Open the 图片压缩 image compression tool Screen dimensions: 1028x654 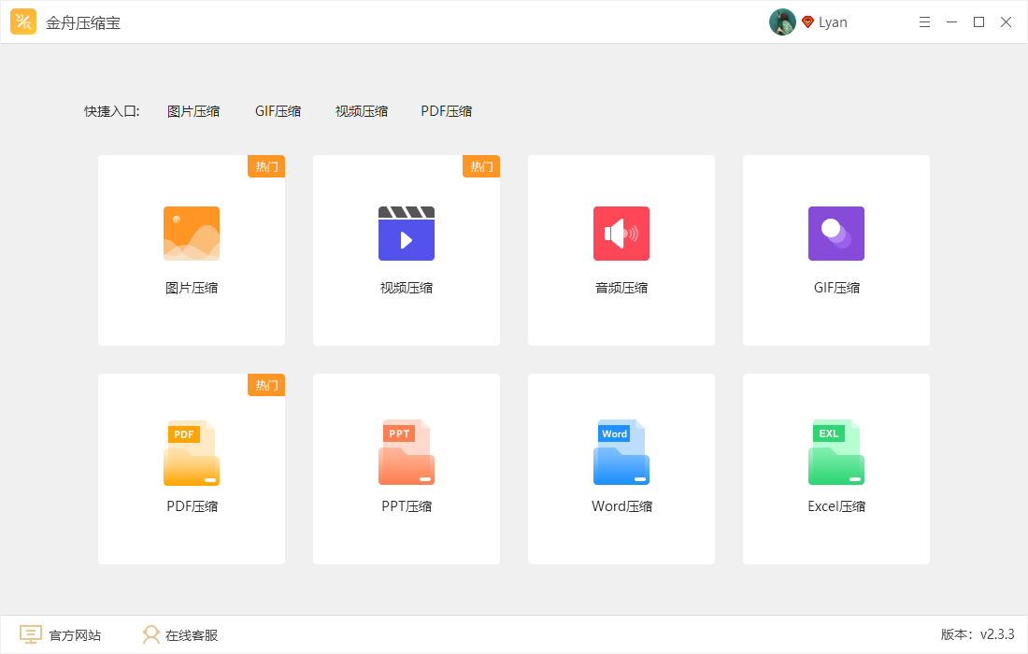pyautogui.click(x=191, y=250)
